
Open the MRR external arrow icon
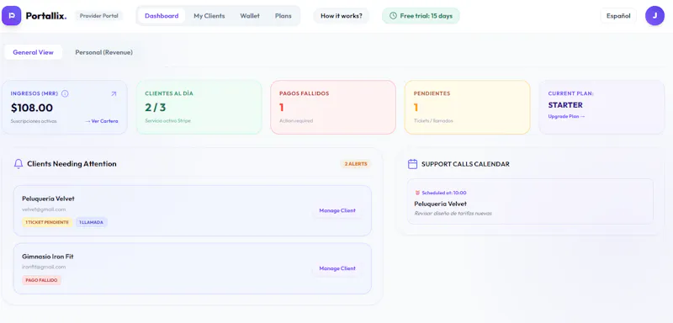114,93
